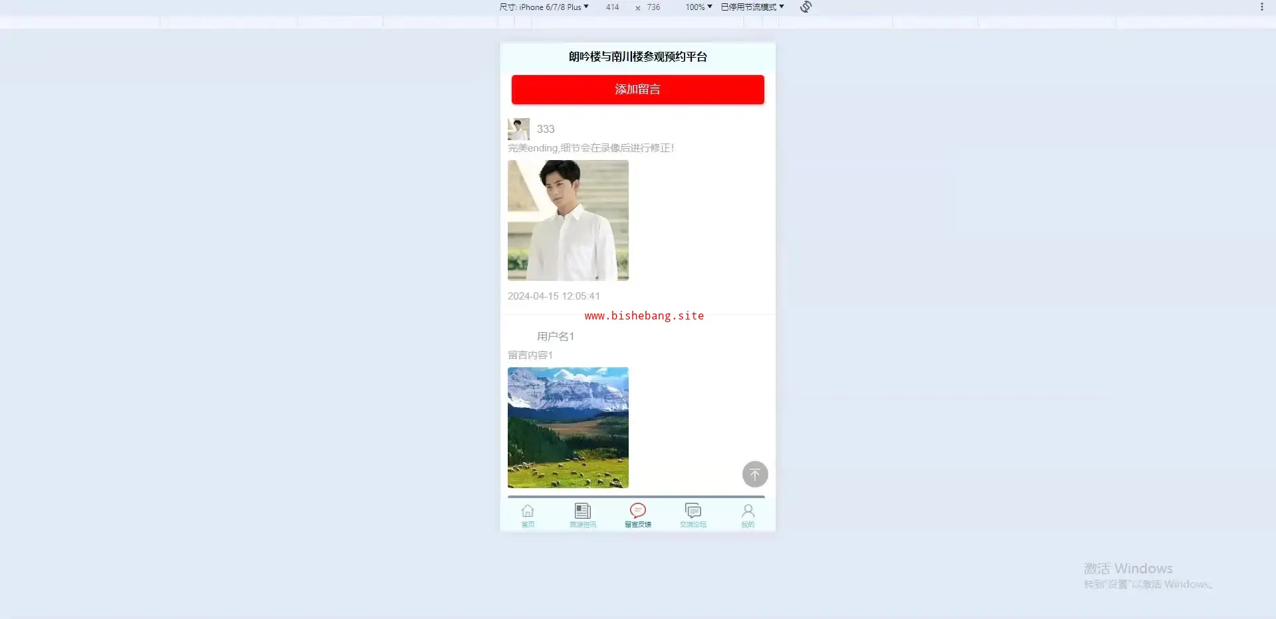Open the 交流论坛 forum chat icon
1276x619 pixels.
[693, 511]
